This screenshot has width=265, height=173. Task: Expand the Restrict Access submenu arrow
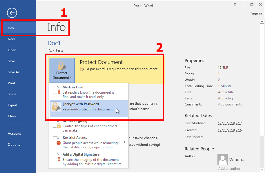coord(125,142)
